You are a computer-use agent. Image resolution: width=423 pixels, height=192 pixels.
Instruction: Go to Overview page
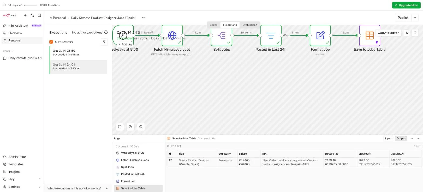tap(22, 33)
